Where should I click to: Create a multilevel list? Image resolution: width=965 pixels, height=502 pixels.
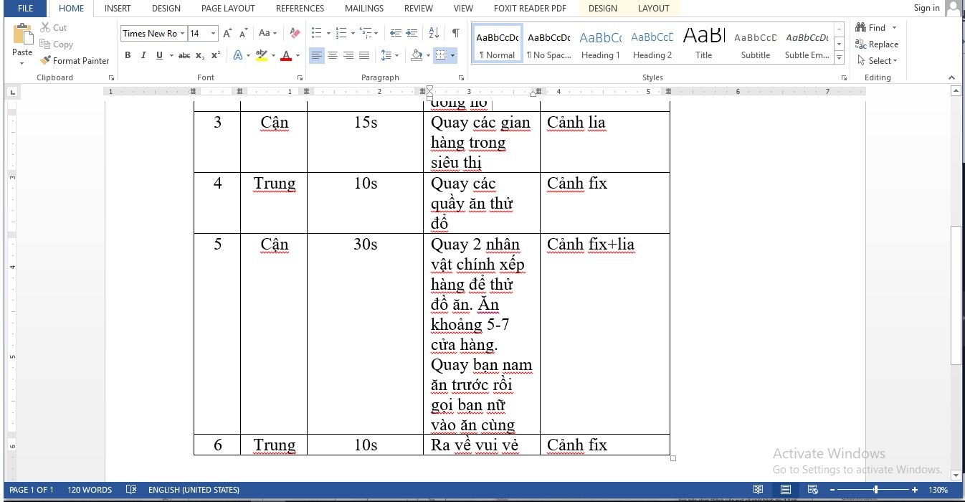366,33
